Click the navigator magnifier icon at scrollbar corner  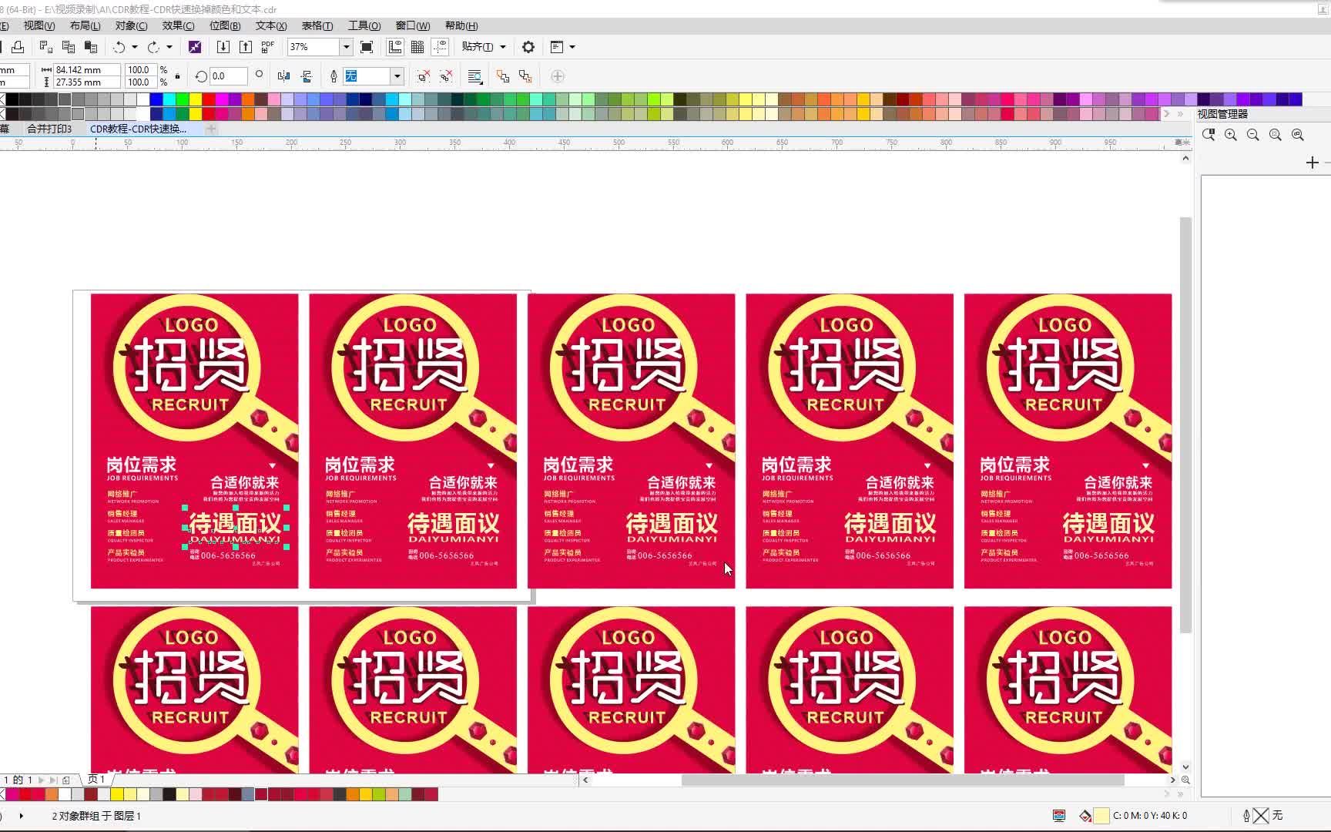(x=1185, y=780)
